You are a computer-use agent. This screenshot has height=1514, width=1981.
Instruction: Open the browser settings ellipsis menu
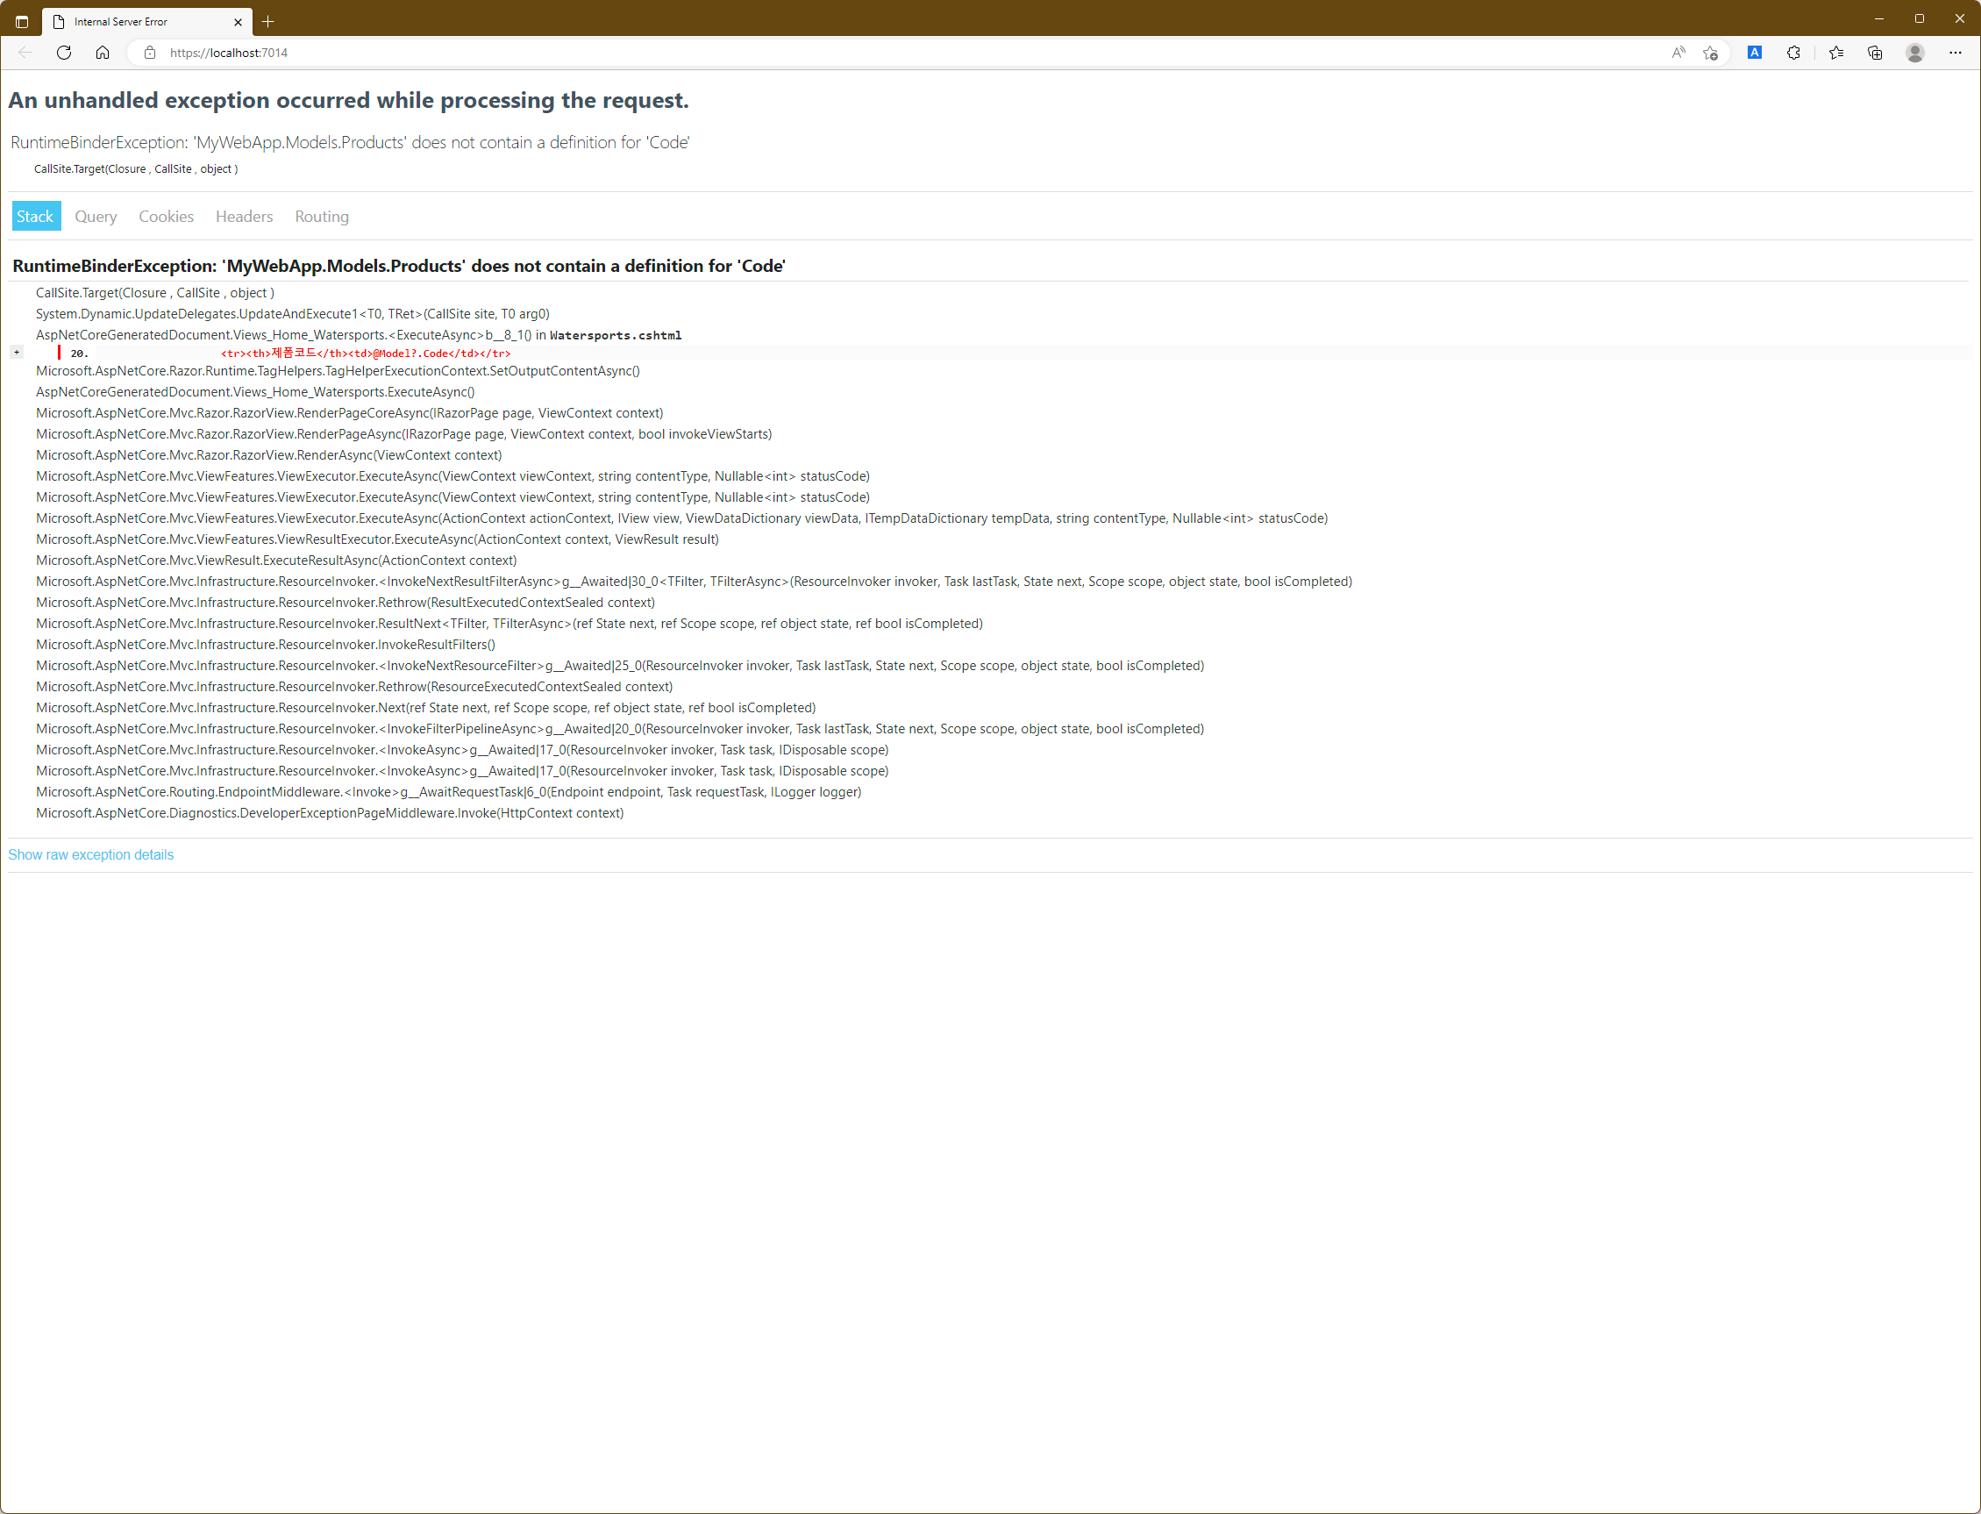click(1955, 53)
